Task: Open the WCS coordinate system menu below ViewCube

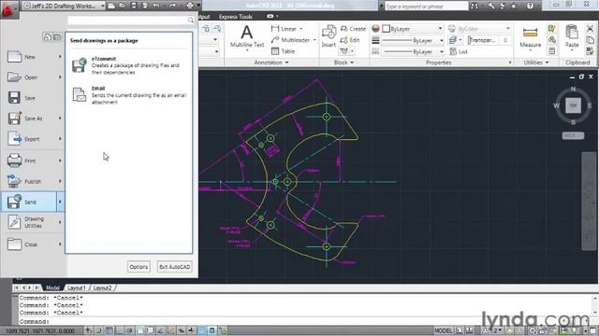Action: click(573, 135)
